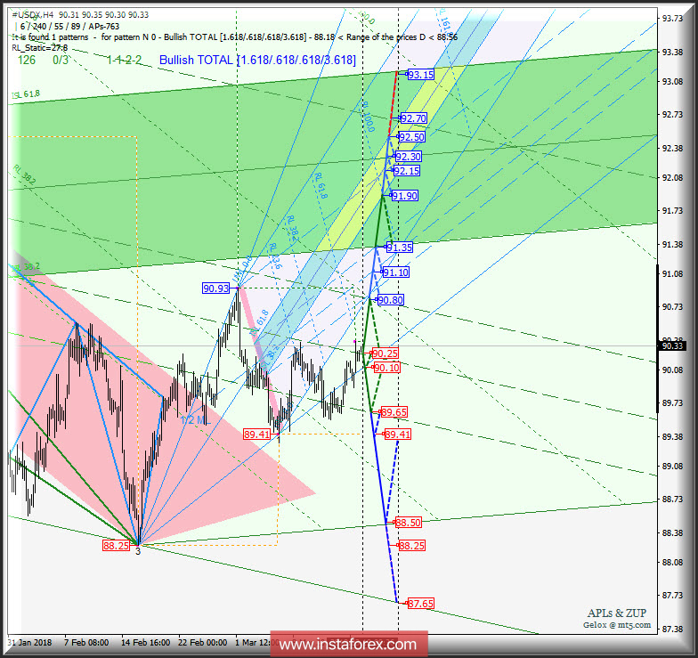The height and width of the screenshot is (658, 698).
Task: Click the 87.38 price axis value
Action: coord(672,629)
